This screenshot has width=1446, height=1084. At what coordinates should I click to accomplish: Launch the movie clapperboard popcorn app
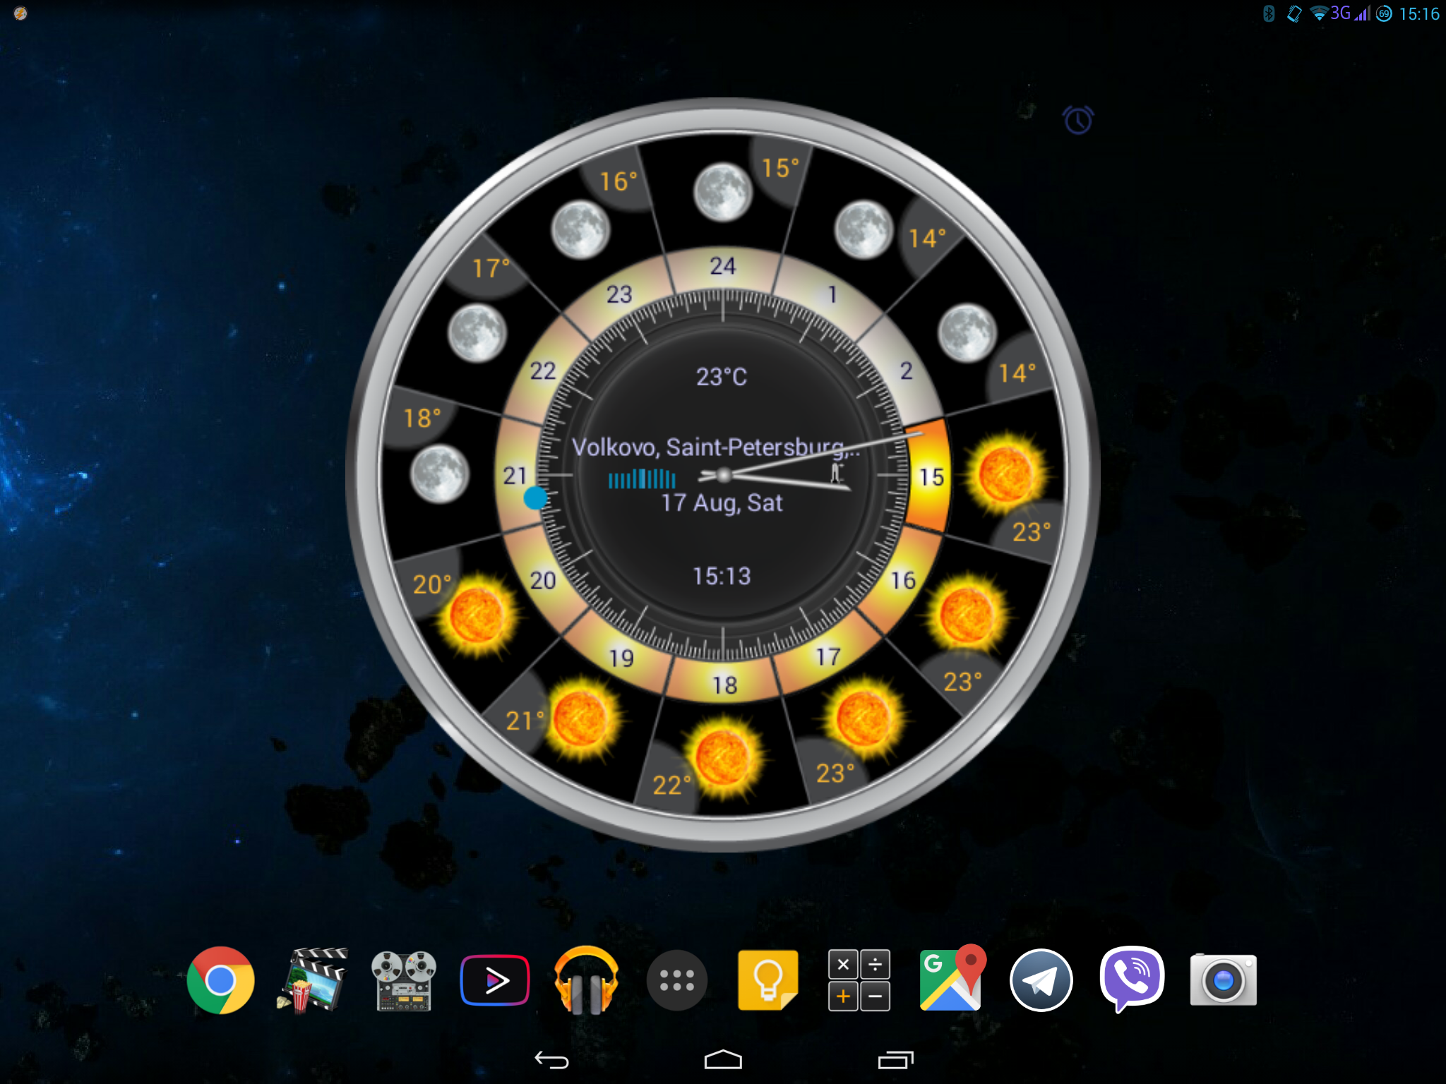click(312, 980)
